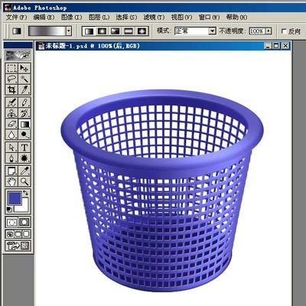
Task: Swap foreground and background colors
Action: 26,193
